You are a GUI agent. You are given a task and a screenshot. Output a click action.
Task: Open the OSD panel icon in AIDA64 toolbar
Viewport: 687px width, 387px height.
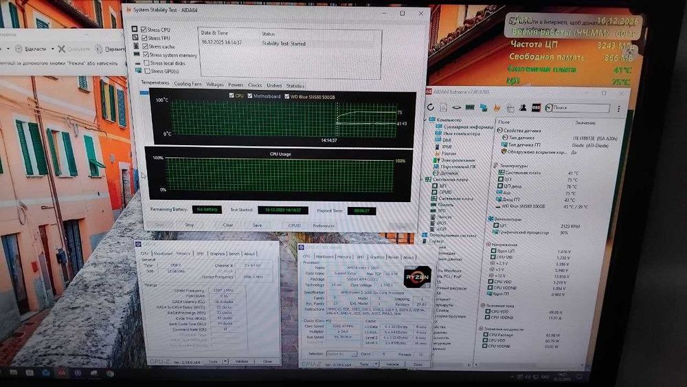[x=536, y=107]
